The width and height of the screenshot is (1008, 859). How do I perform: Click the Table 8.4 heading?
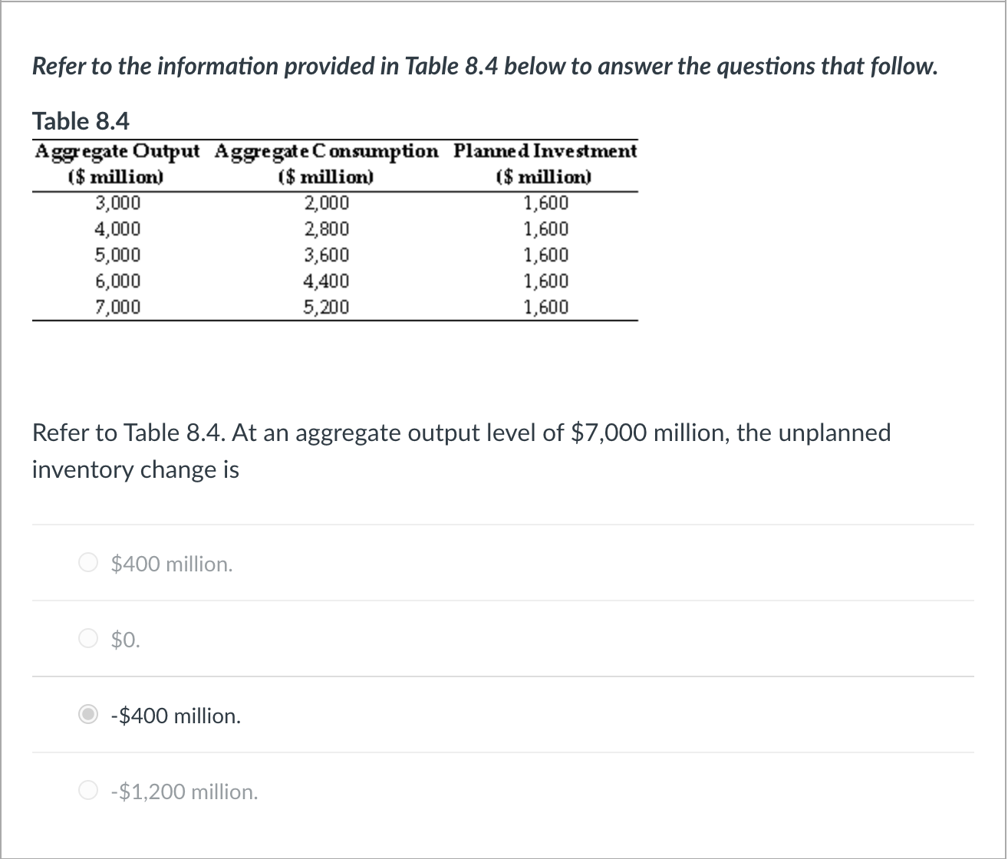(81, 120)
